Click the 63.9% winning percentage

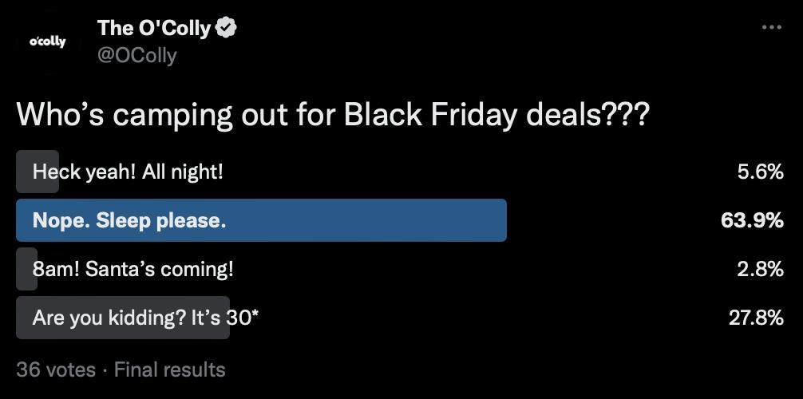tap(752, 221)
